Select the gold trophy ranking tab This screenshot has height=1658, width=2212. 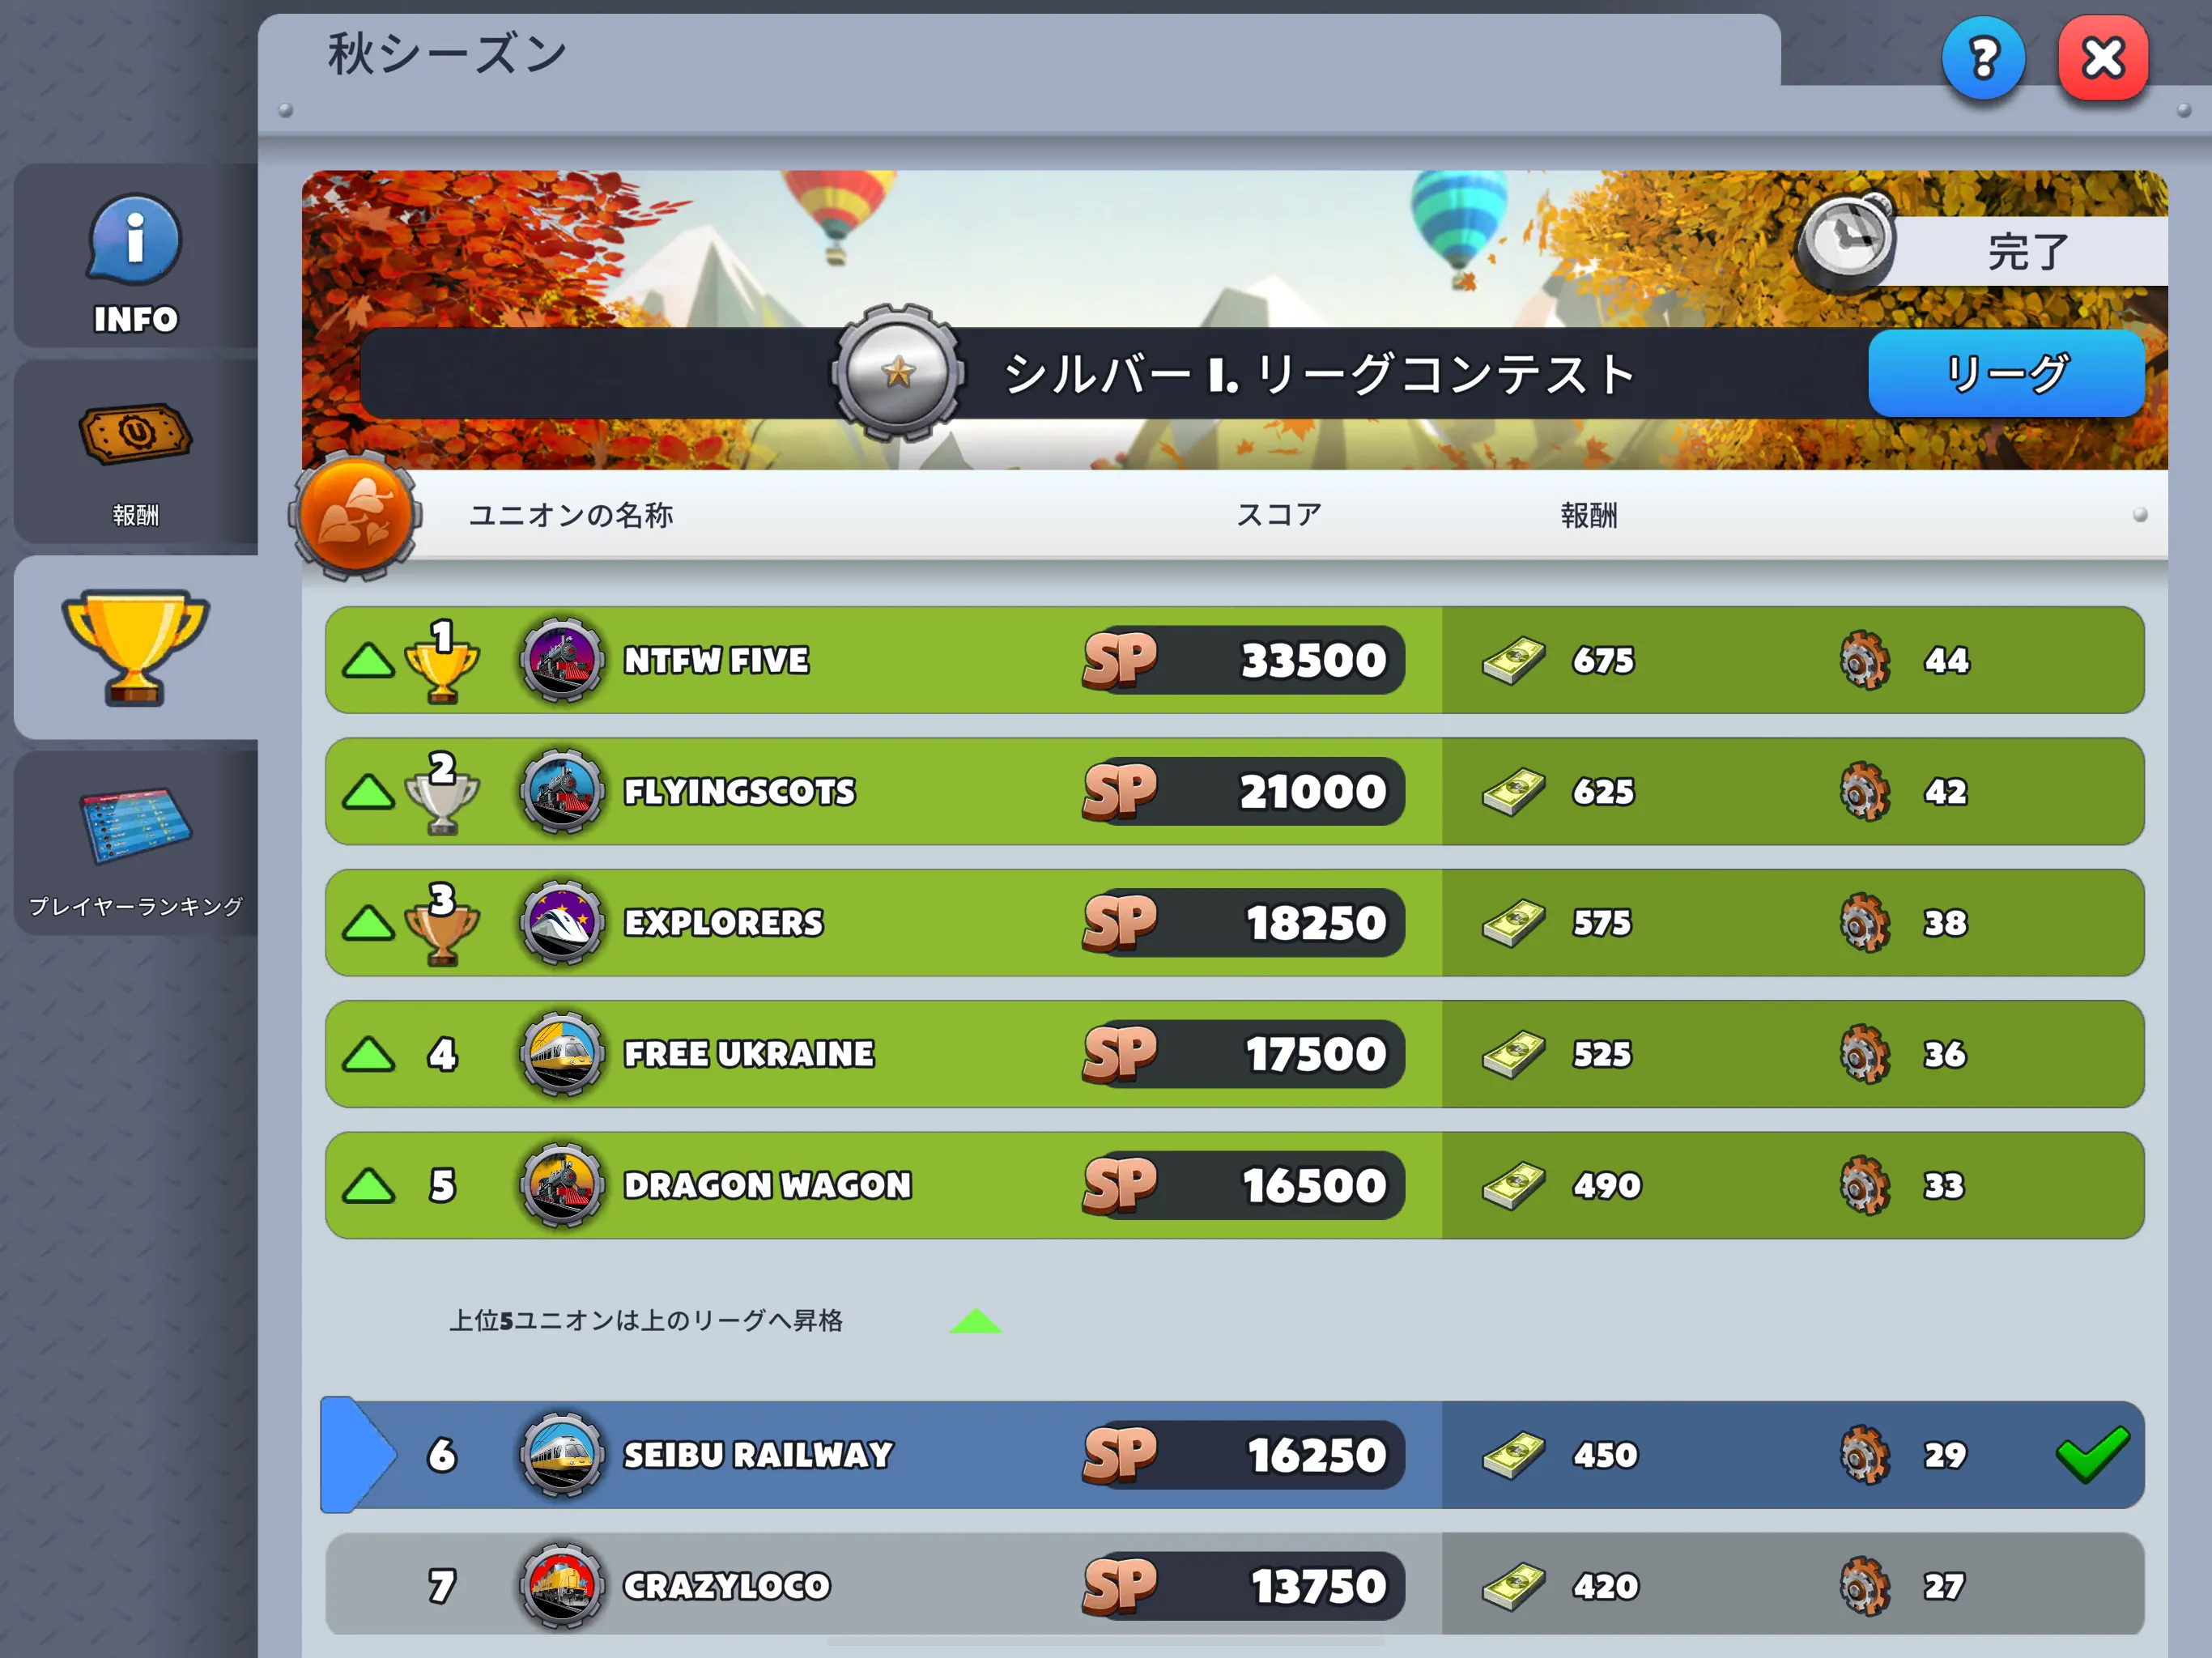(x=136, y=648)
